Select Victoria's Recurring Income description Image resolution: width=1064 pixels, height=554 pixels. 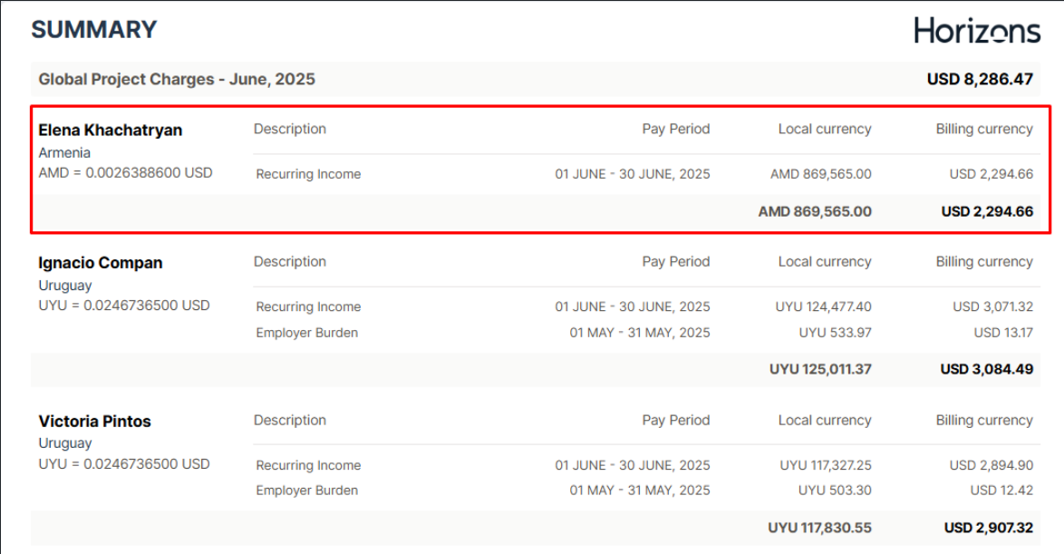[308, 465]
